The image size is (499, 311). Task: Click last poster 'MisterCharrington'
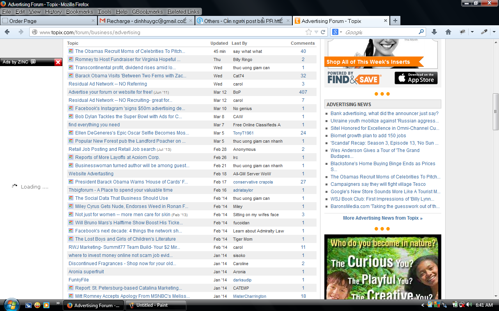coord(249,296)
